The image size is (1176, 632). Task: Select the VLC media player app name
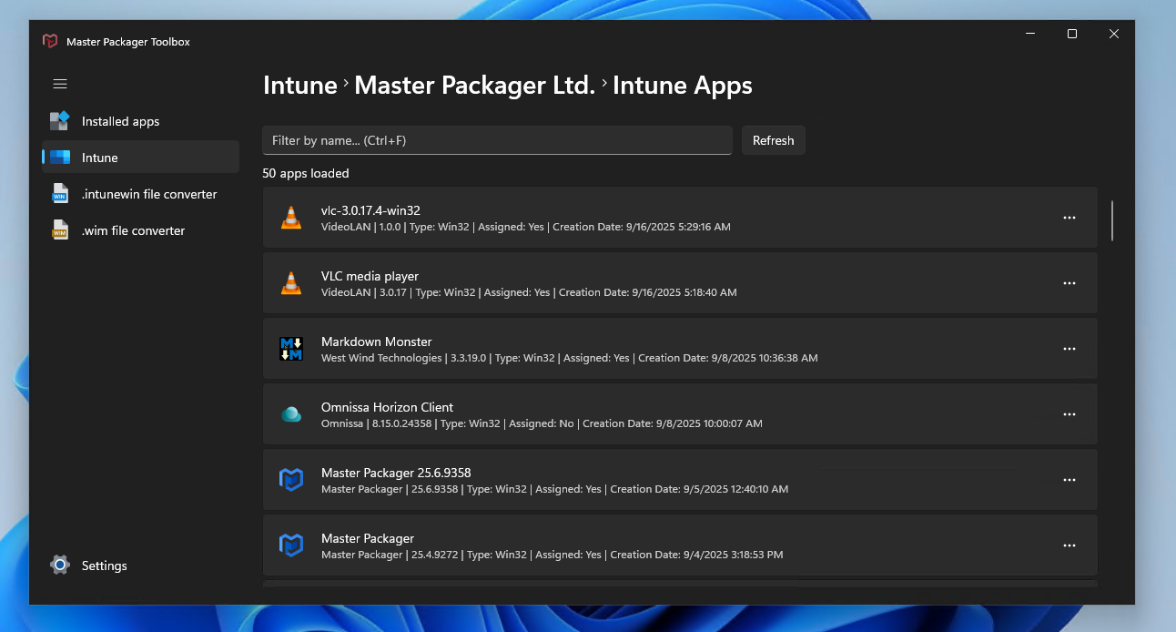(370, 276)
